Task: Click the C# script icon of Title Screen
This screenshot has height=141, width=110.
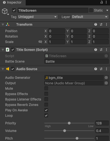Action: pyautogui.click(x=8, y=50)
